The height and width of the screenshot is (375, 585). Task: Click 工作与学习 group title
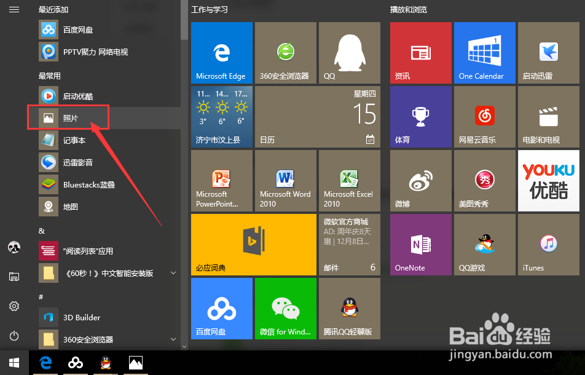210,10
